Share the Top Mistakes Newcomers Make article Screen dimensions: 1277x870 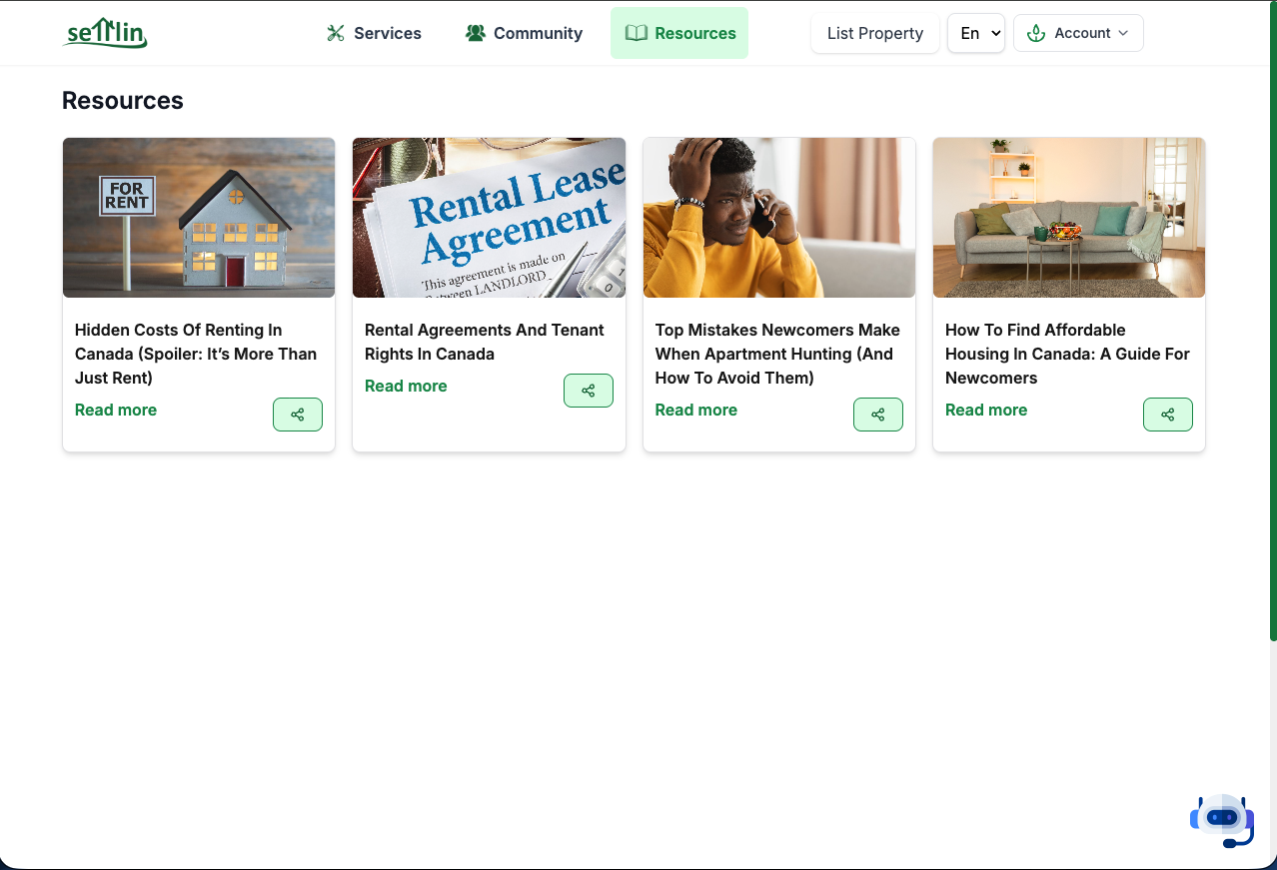[878, 415]
